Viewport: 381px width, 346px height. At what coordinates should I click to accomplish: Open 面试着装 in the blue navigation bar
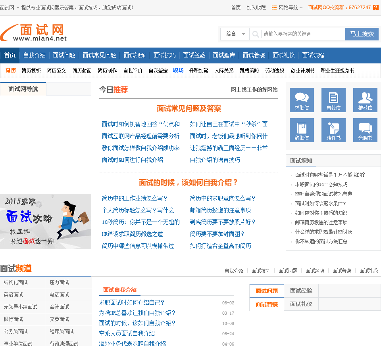254,55
